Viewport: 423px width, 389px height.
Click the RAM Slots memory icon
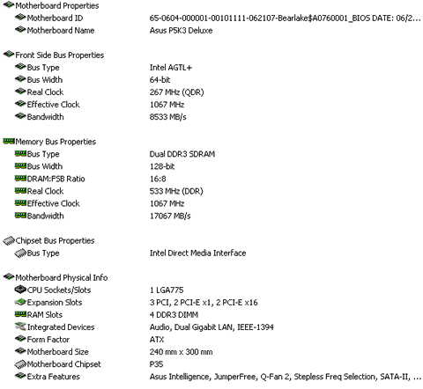click(x=20, y=314)
